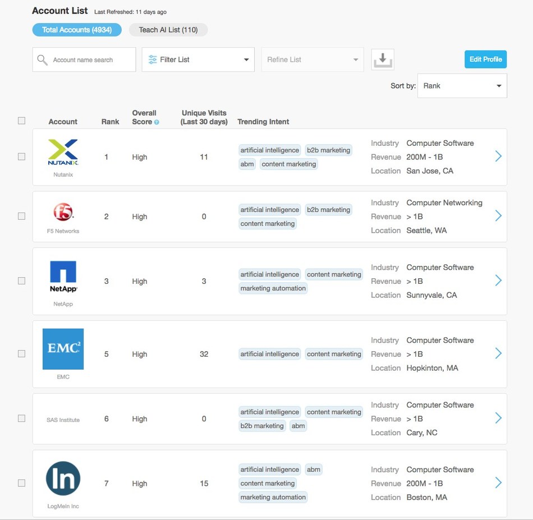Click the Overall Score help icon
Screen dimensions: 533x520
pyautogui.click(x=156, y=121)
